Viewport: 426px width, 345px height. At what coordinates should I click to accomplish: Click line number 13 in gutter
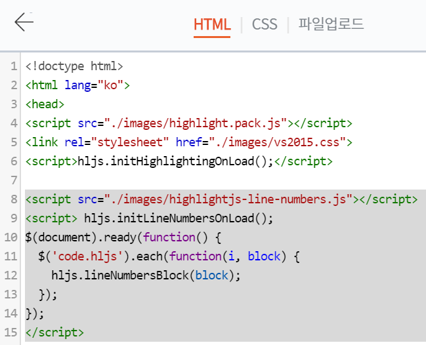(11, 294)
